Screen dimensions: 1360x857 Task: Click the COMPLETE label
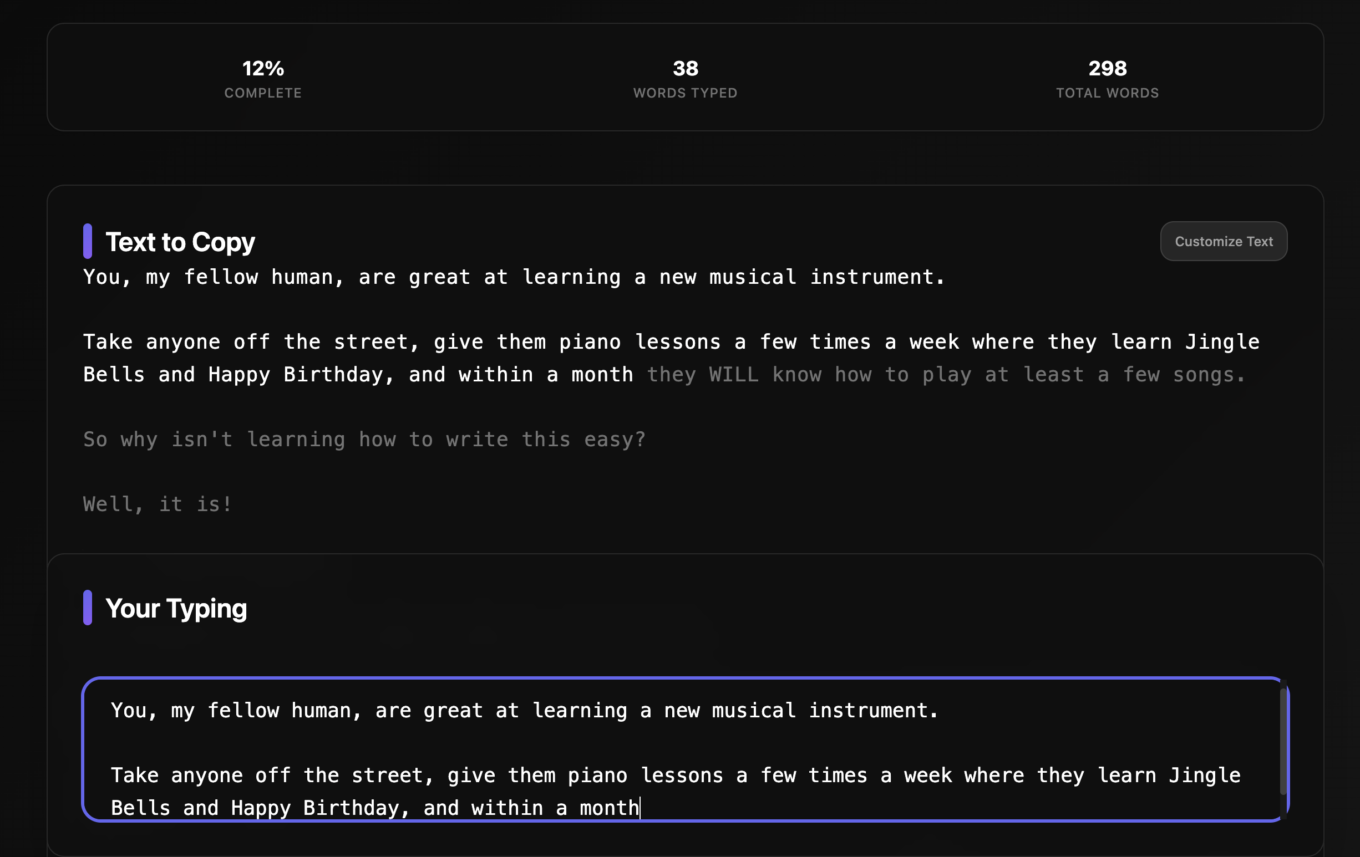(x=262, y=93)
